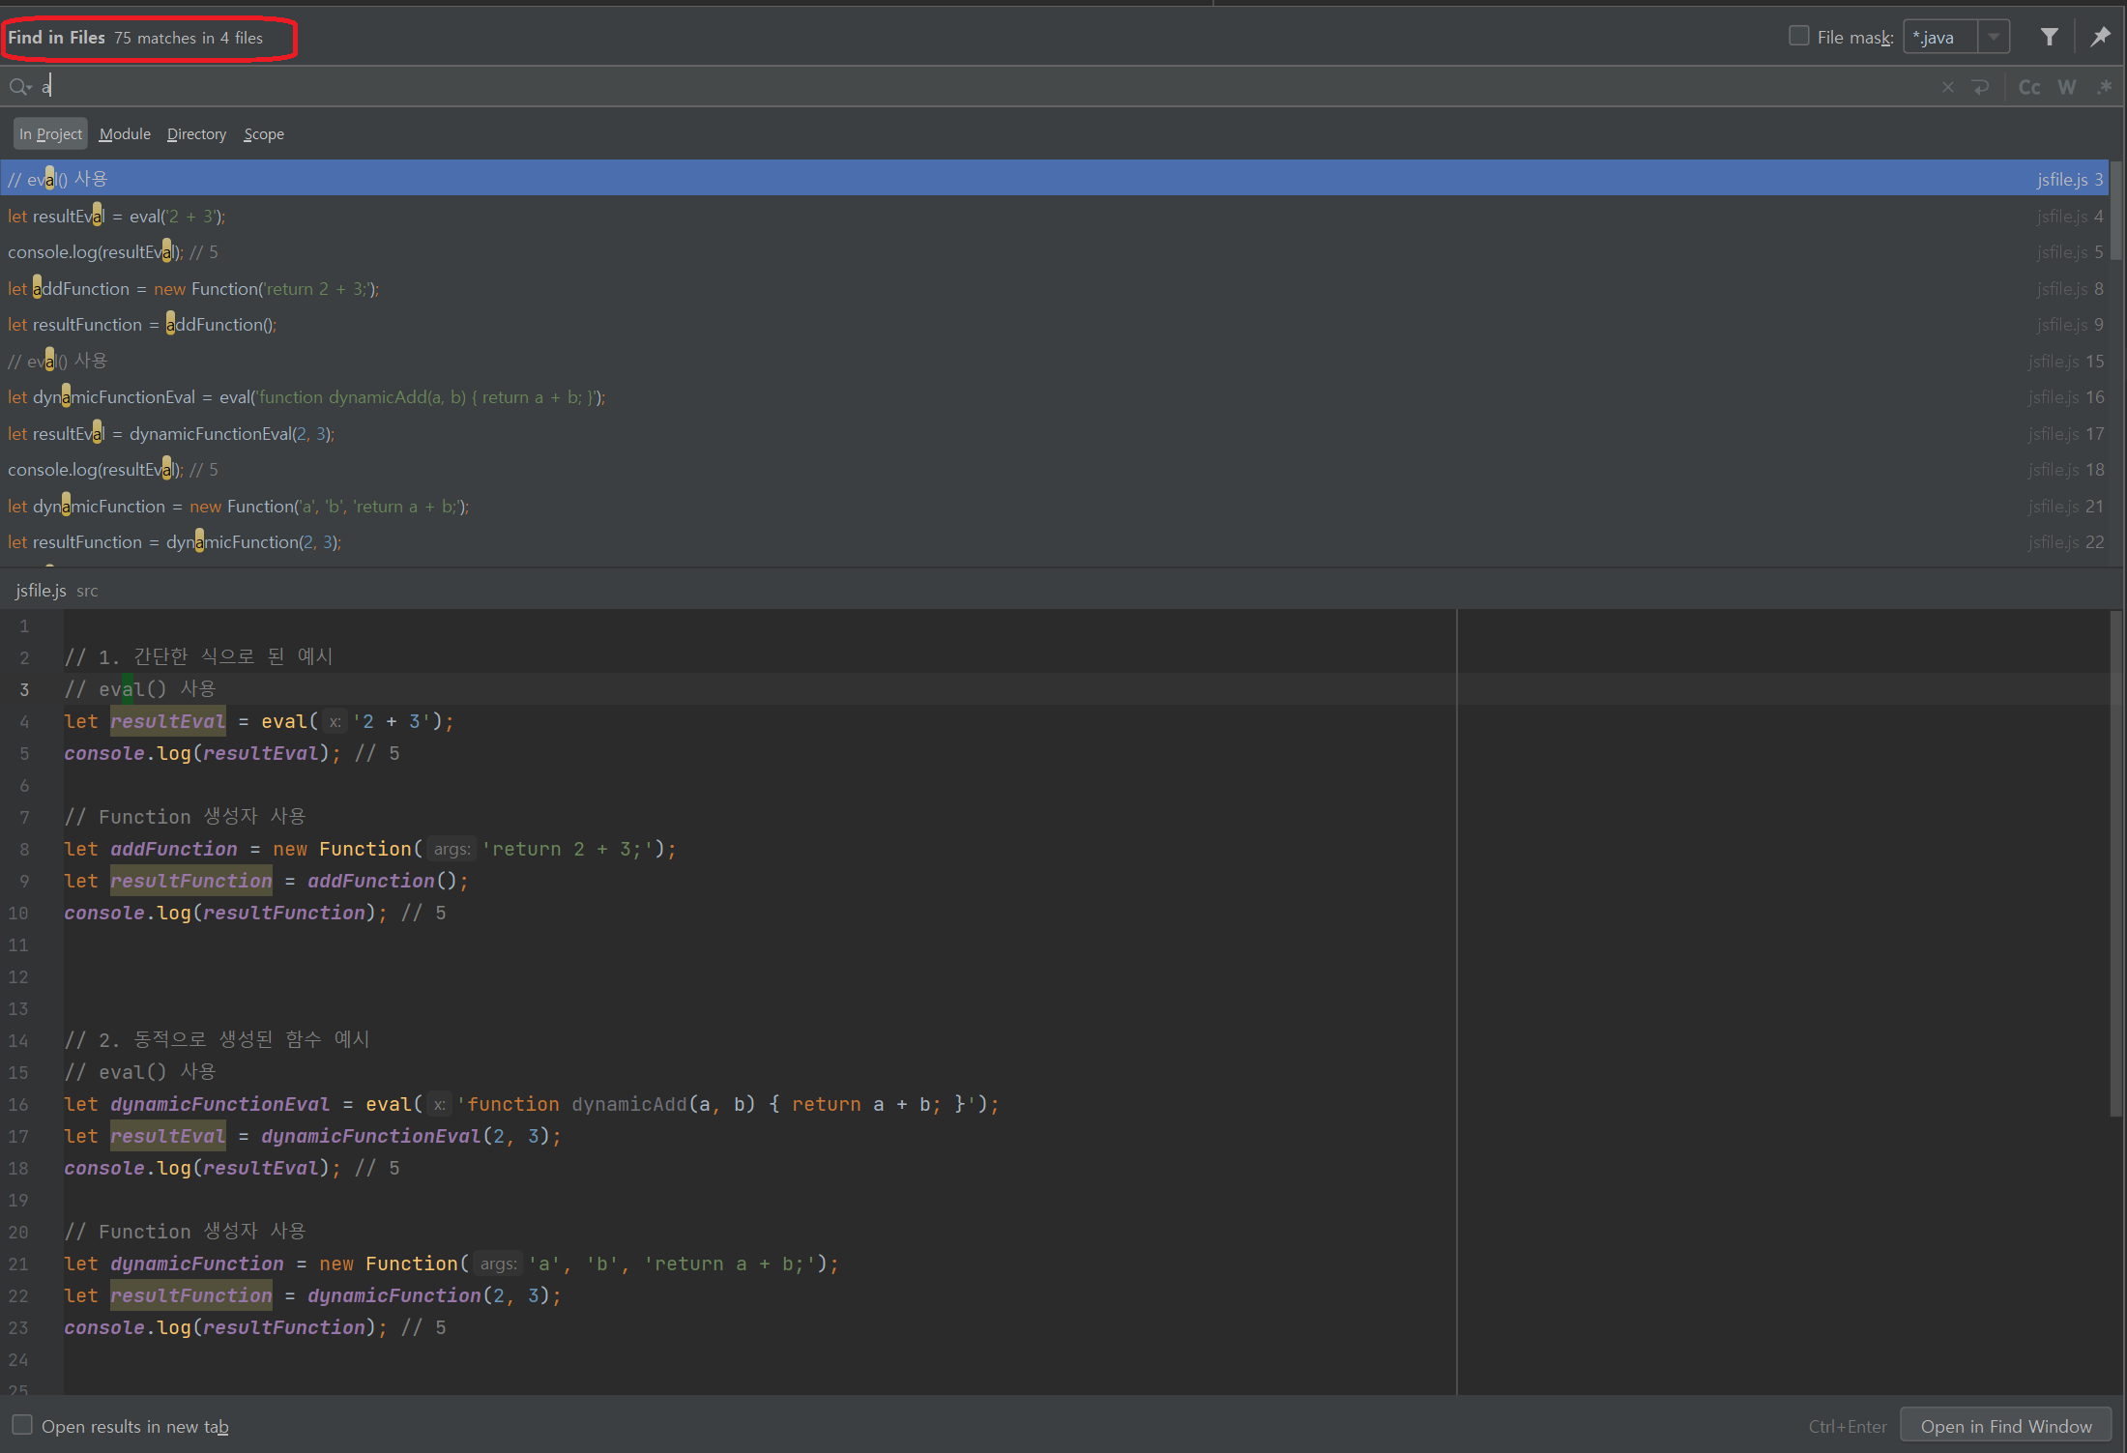Click line number 16 in preview gutter
Image resolution: width=2127 pixels, height=1453 pixels.
click(18, 1104)
